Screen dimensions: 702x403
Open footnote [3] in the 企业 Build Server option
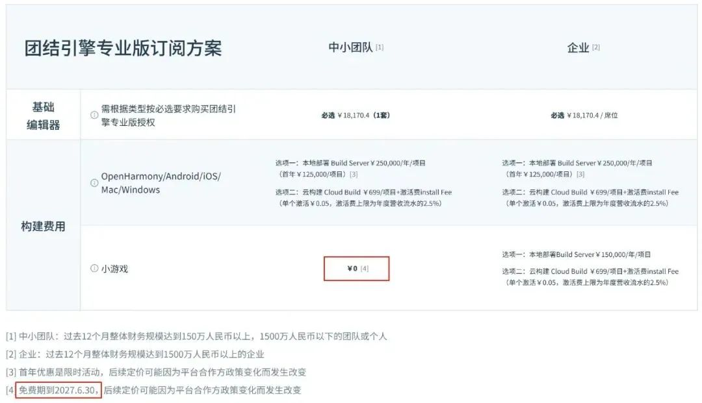click(x=580, y=175)
